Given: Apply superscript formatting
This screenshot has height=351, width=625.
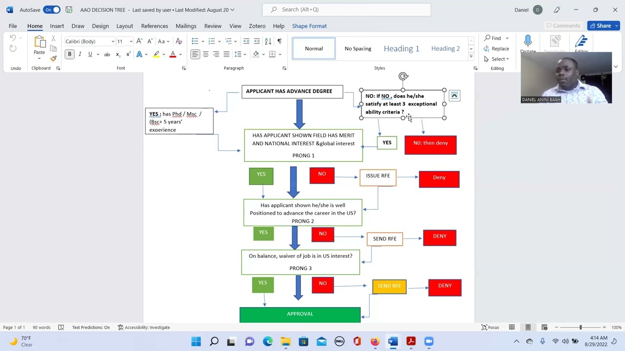Looking at the screenshot, I should point(128,54).
